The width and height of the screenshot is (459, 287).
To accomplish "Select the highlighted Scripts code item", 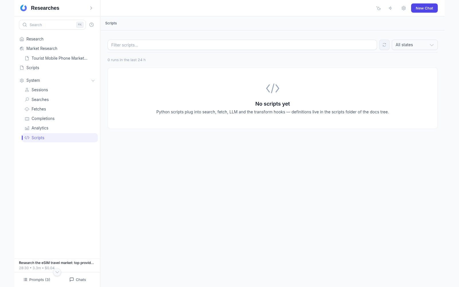I will coord(60,138).
